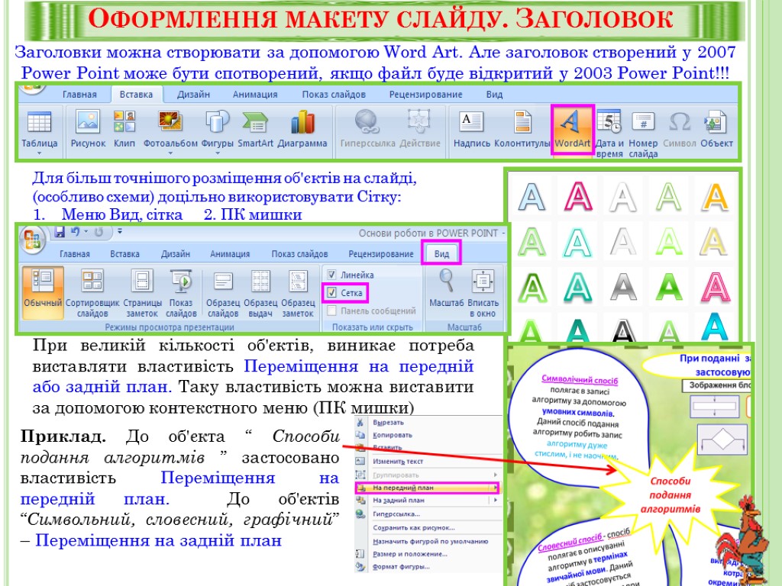The height and width of the screenshot is (586, 782).
Task: Open Сортировщик слайдов view
Action: coord(92,293)
